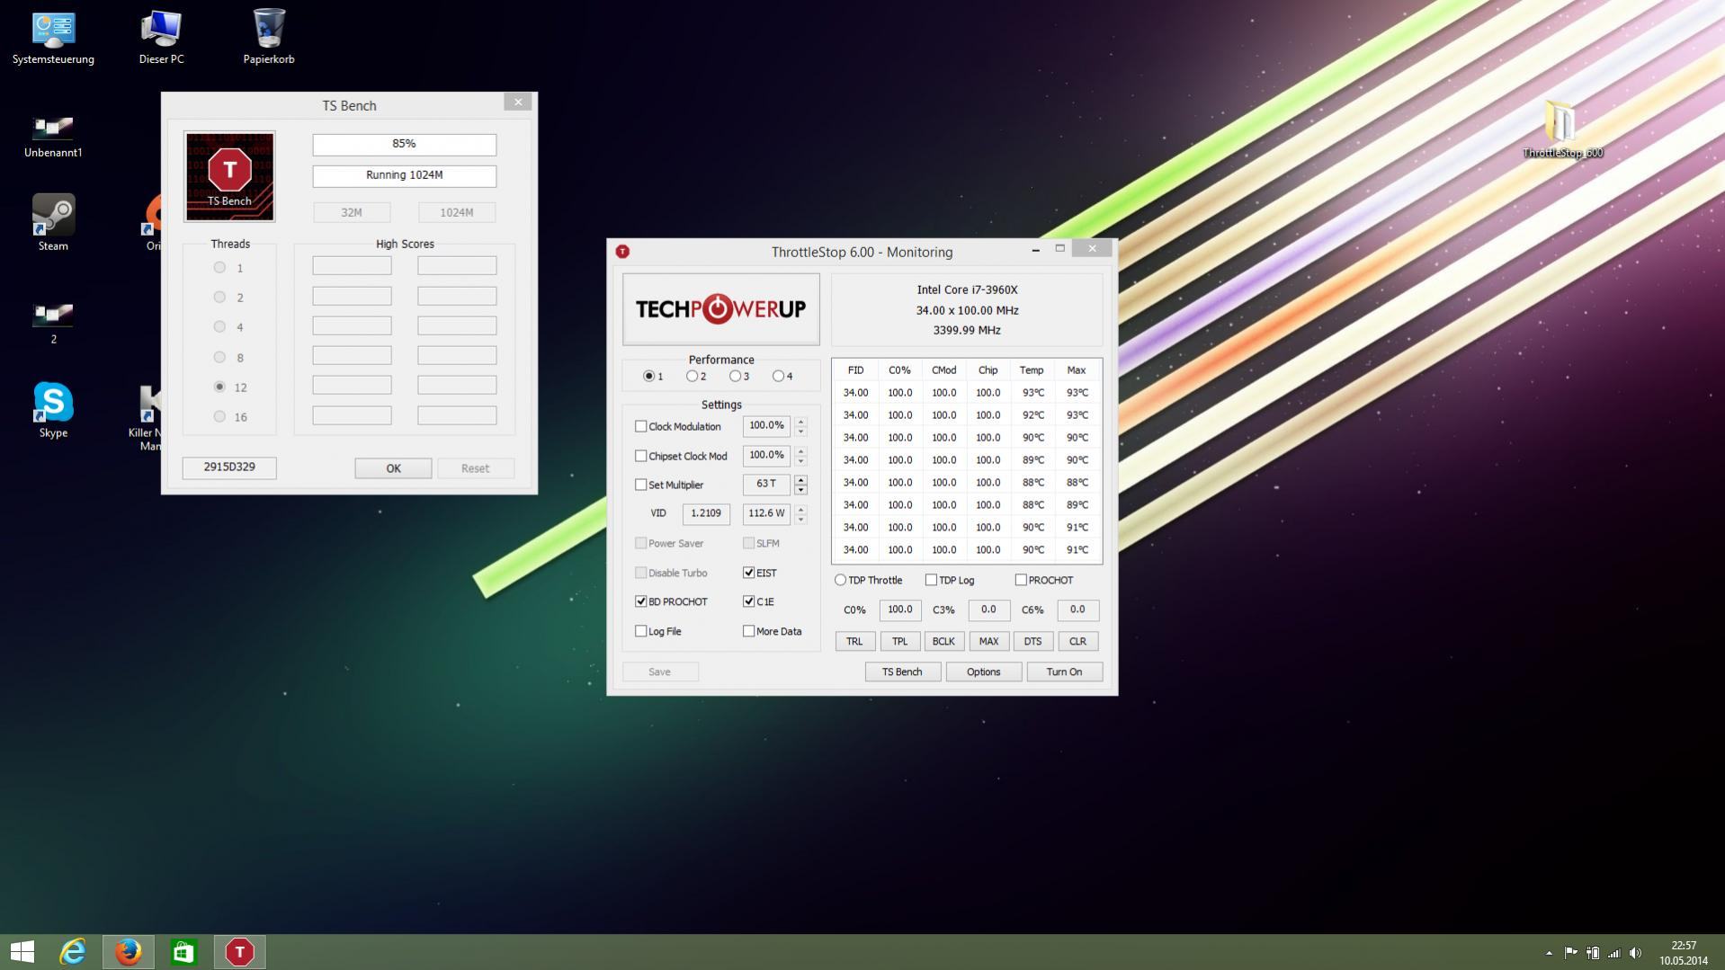This screenshot has height=970, width=1725.
Task: Increase Set Multiplier value up arrow
Action: (800, 479)
